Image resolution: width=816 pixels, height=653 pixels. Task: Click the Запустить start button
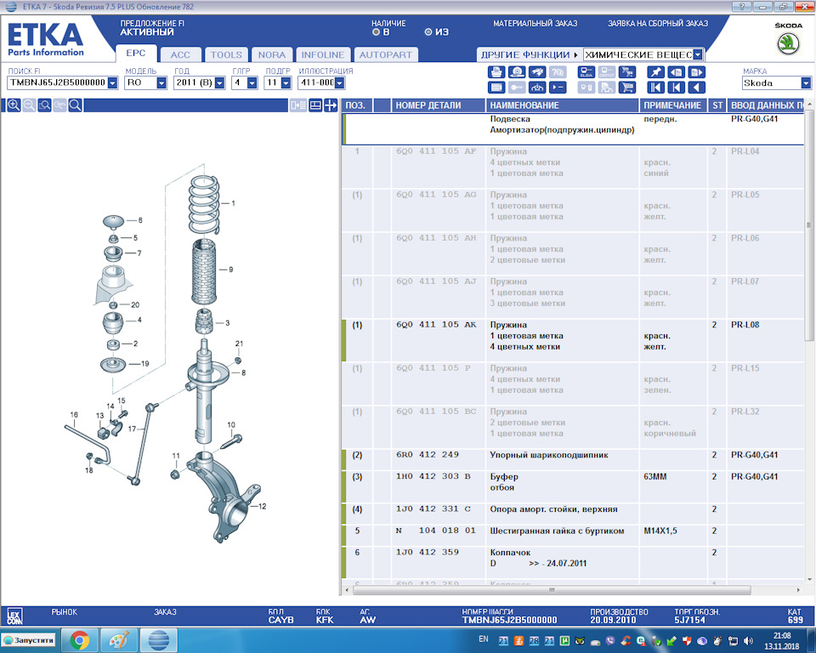tap(29, 640)
